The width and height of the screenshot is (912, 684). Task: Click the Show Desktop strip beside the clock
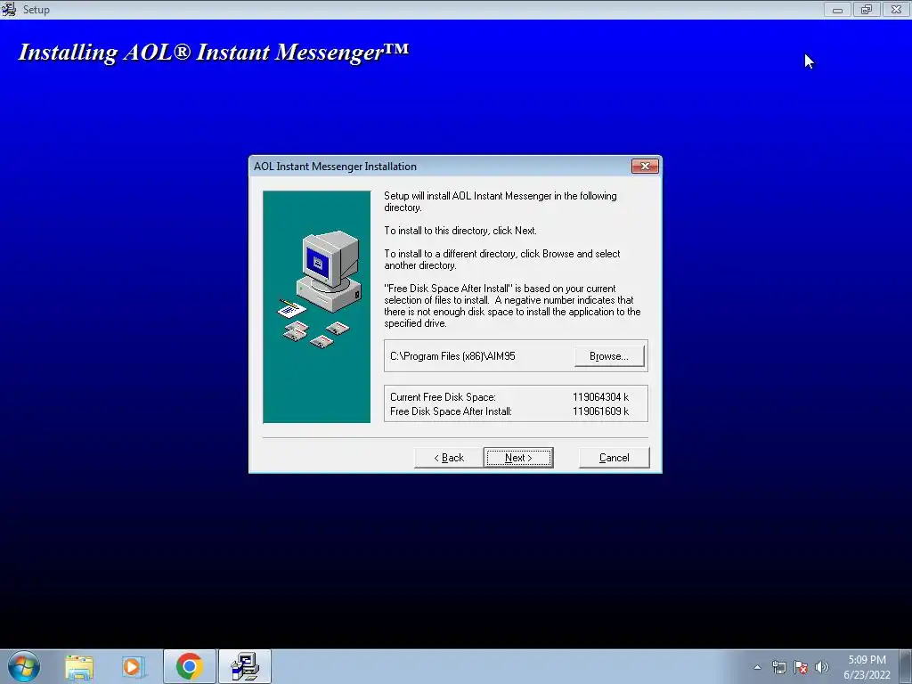pyautogui.click(x=905, y=667)
